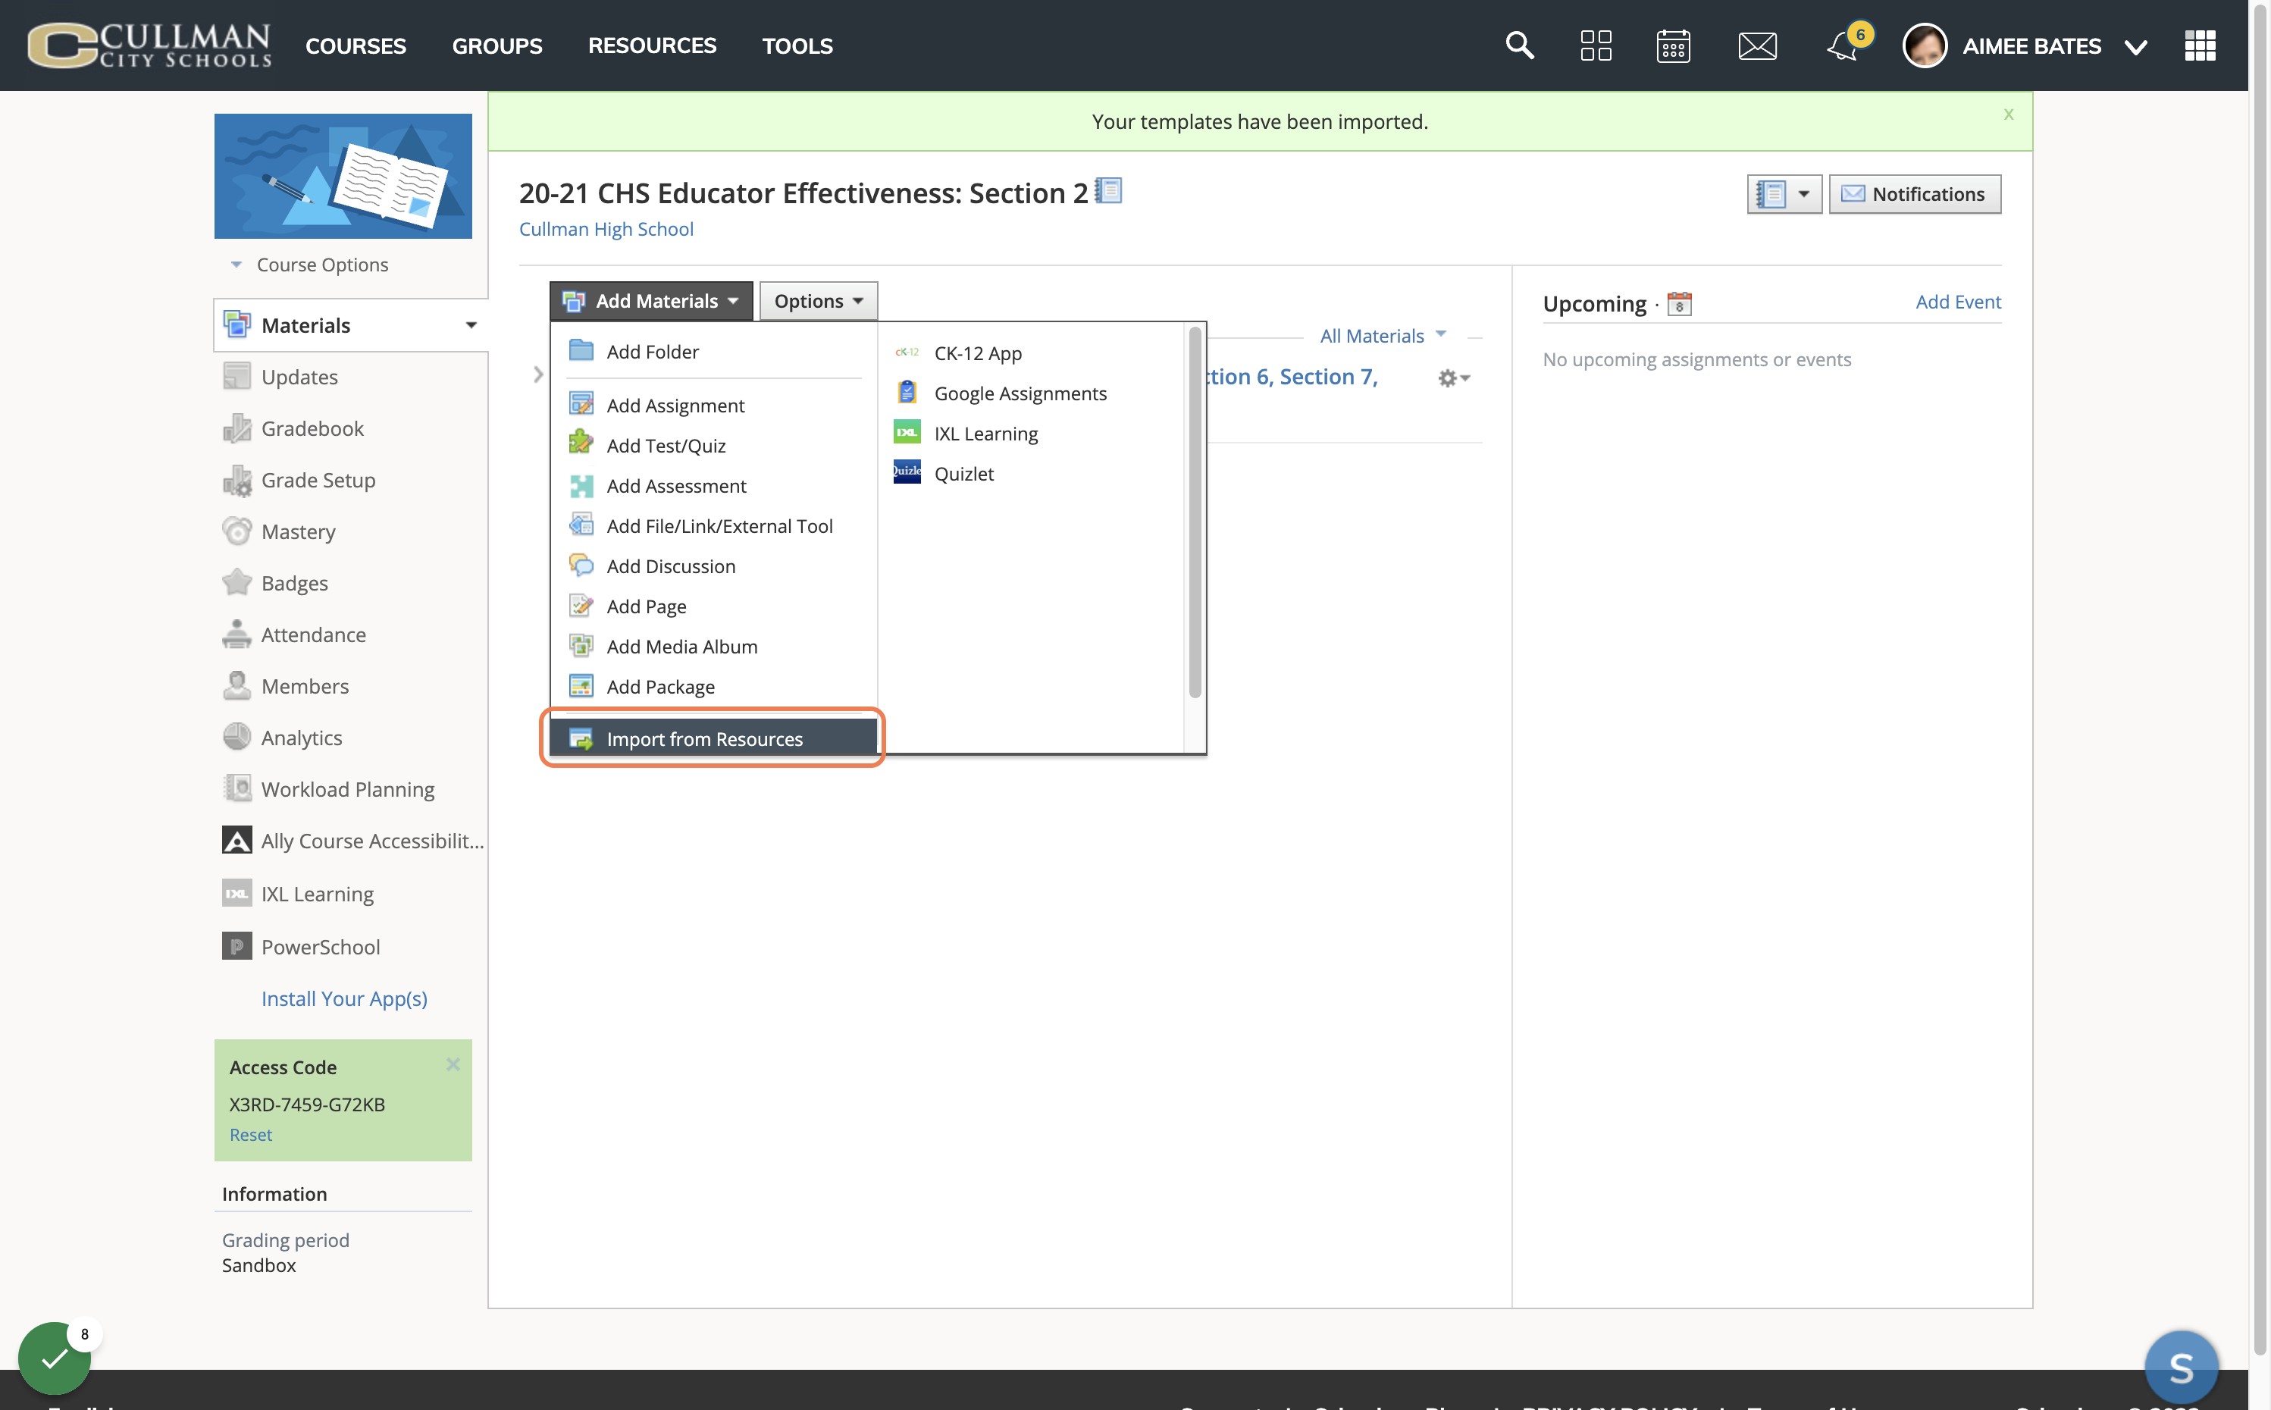Click the green checklist badge icon
The width and height of the screenshot is (2271, 1410).
click(54, 1358)
